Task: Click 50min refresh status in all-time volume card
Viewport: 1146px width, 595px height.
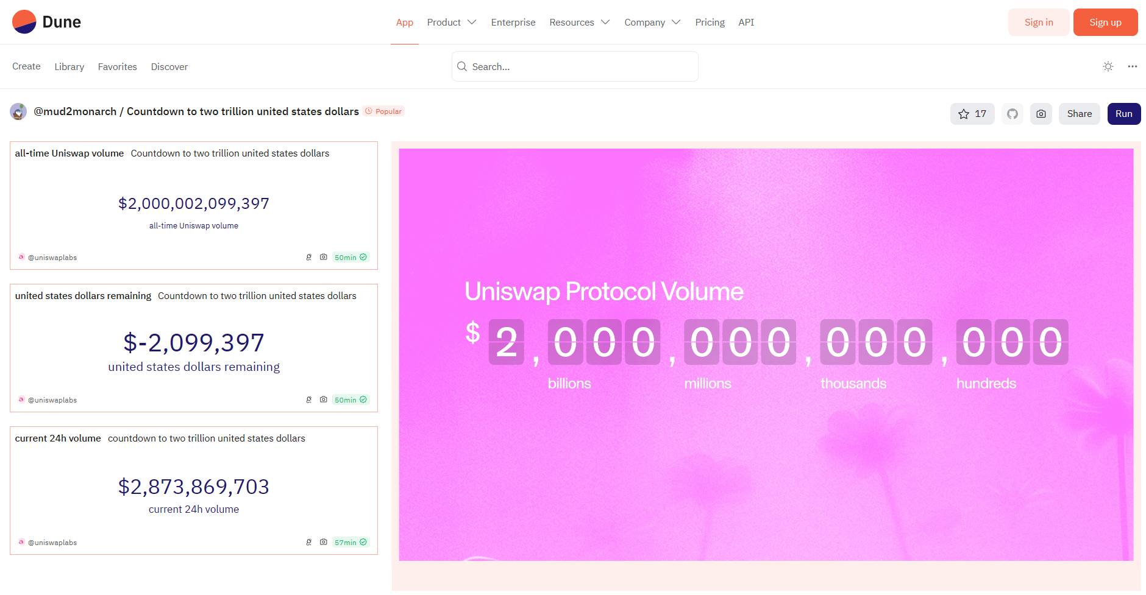Action: click(351, 257)
